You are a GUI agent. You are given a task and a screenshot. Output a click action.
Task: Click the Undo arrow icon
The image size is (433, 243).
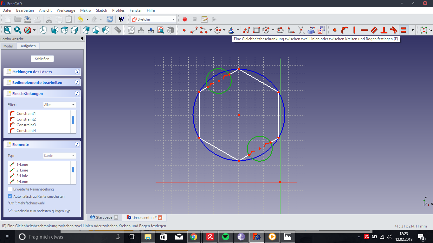point(80,19)
